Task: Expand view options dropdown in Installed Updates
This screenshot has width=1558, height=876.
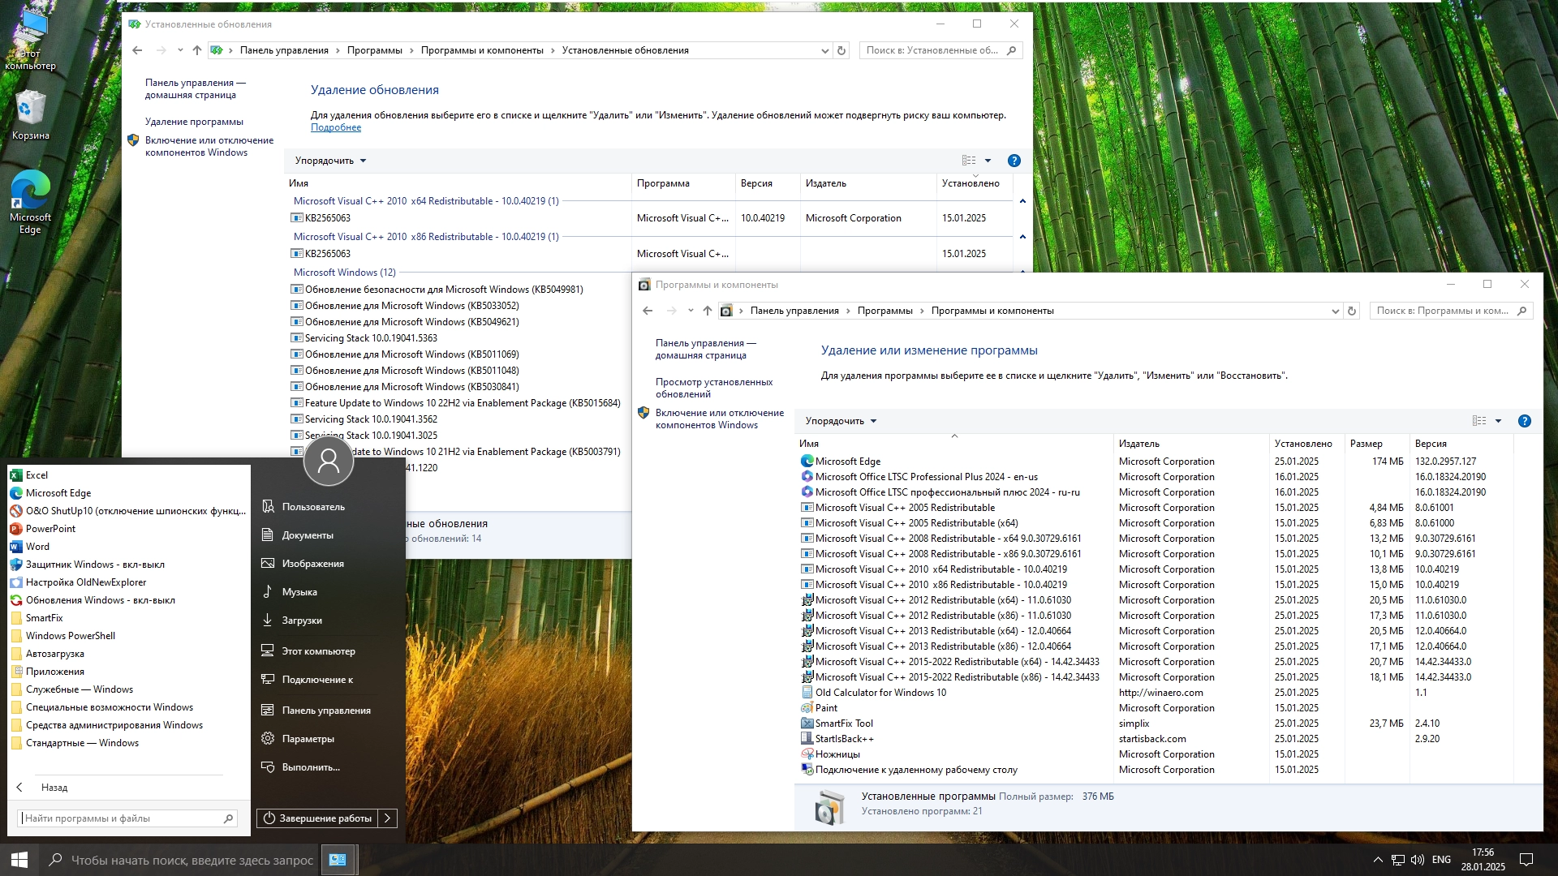Action: click(x=988, y=161)
